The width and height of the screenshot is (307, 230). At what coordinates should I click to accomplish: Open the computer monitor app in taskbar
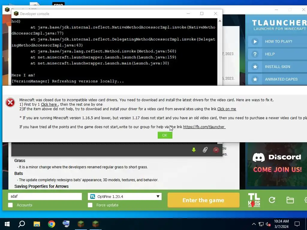point(66,224)
